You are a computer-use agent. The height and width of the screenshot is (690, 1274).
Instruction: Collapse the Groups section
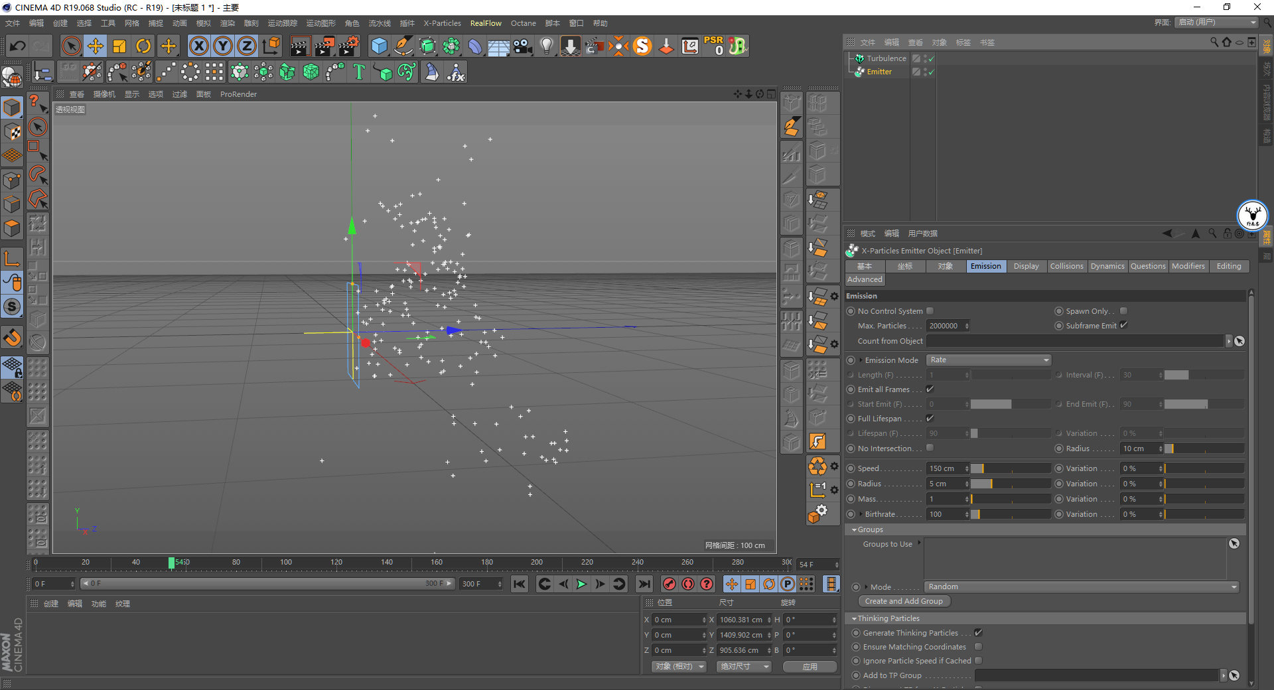click(854, 529)
